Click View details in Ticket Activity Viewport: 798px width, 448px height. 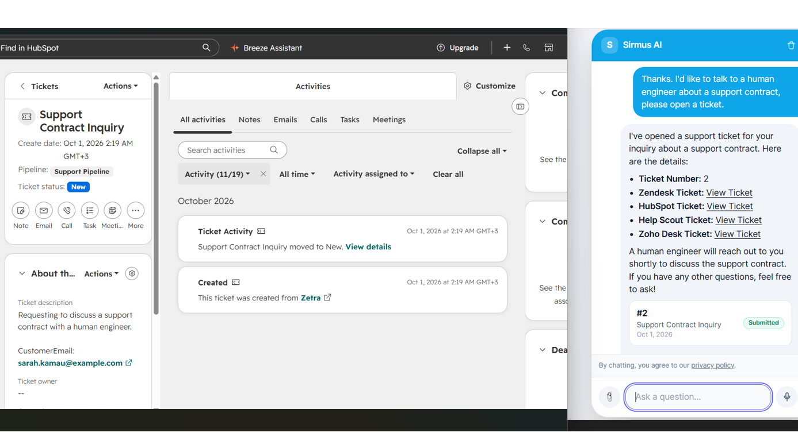coord(368,247)
